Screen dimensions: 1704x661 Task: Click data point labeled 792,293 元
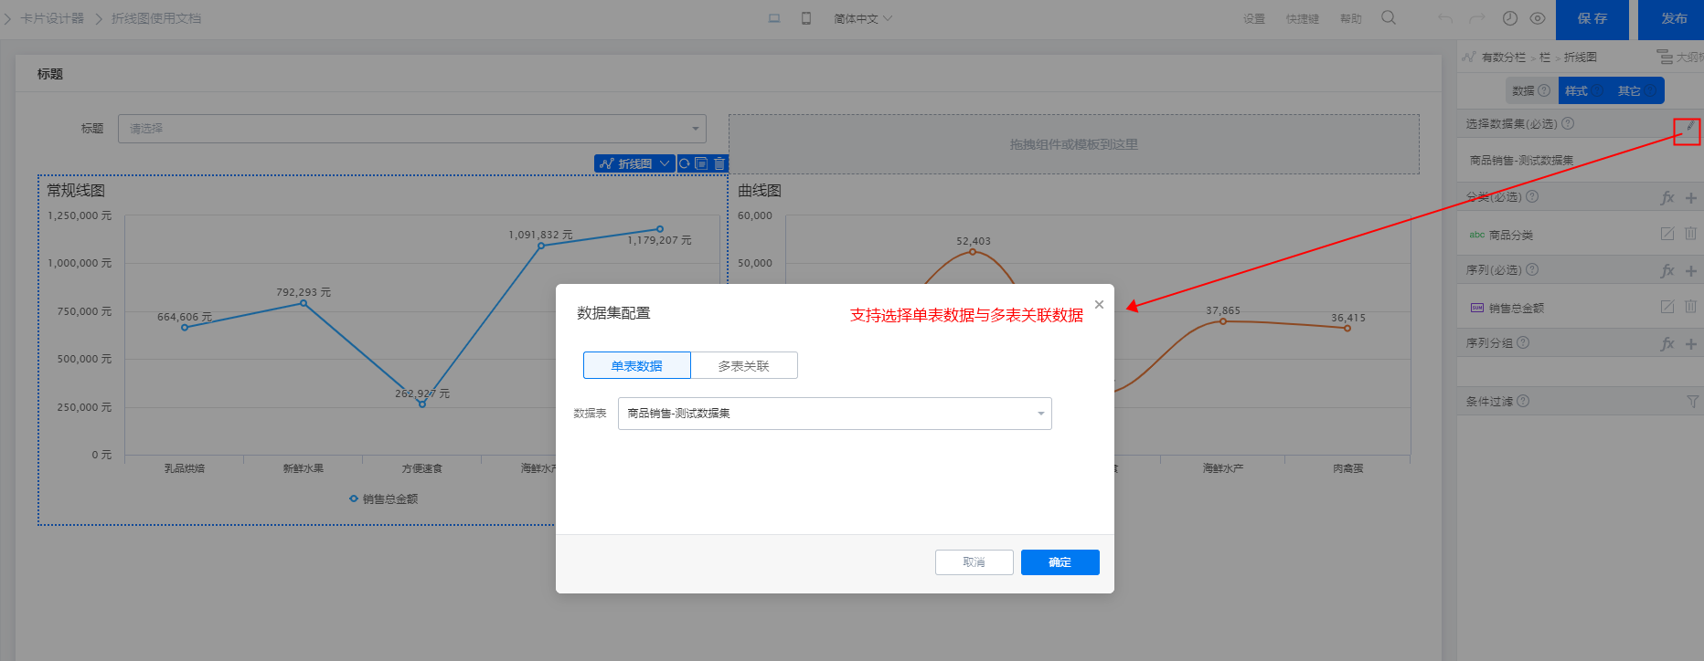304,303
